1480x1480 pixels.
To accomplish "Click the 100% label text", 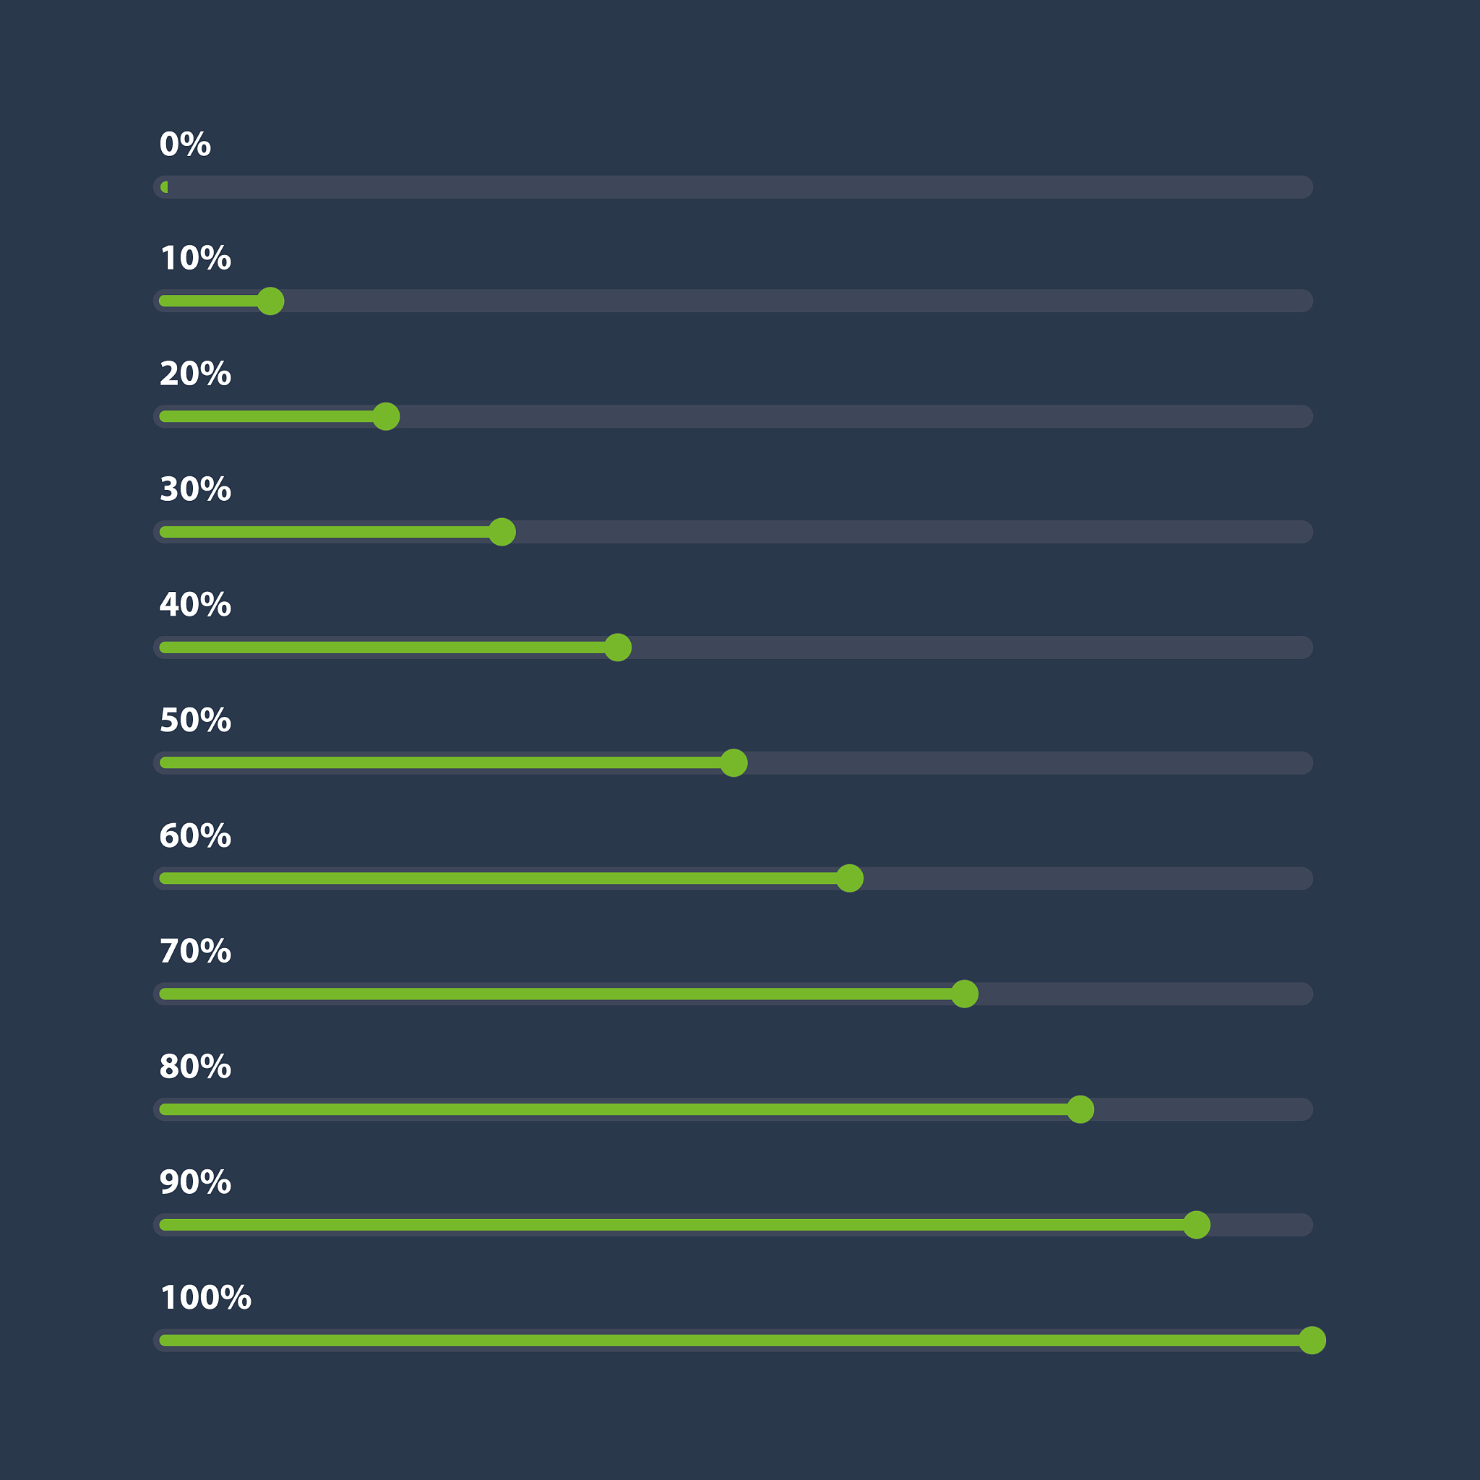I will click(x=205, y=1298).
